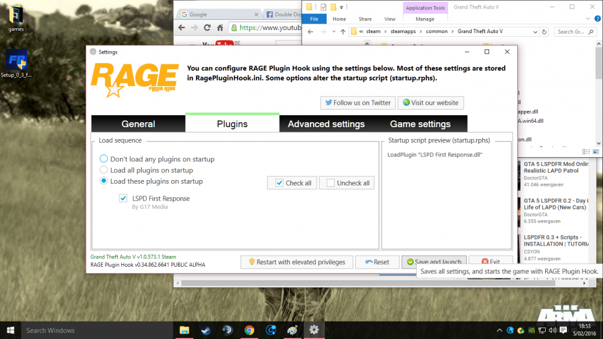Expand the Explorer address bar history dropdown
This screenshot has height=339, width=603.
[535, 32]
